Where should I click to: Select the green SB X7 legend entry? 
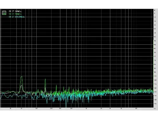(x=15, y=14)
